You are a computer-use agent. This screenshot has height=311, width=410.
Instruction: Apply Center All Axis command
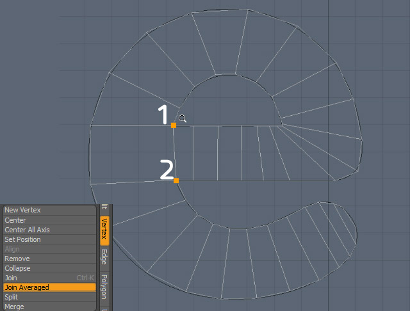pos(50,230)
